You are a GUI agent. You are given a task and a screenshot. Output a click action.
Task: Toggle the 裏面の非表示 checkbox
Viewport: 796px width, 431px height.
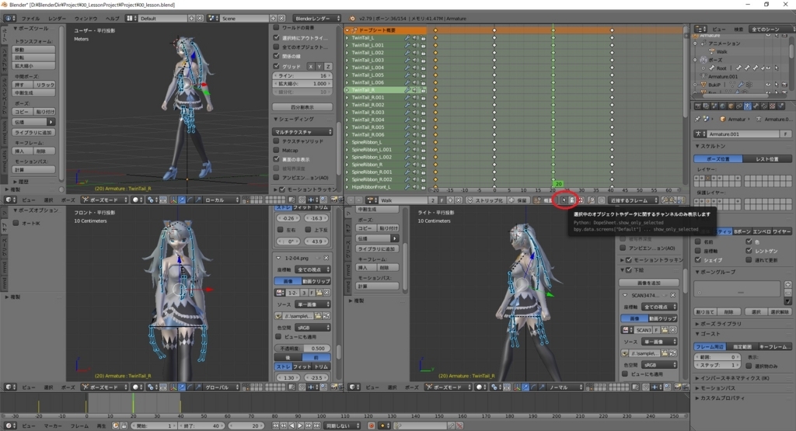[277, 159]
